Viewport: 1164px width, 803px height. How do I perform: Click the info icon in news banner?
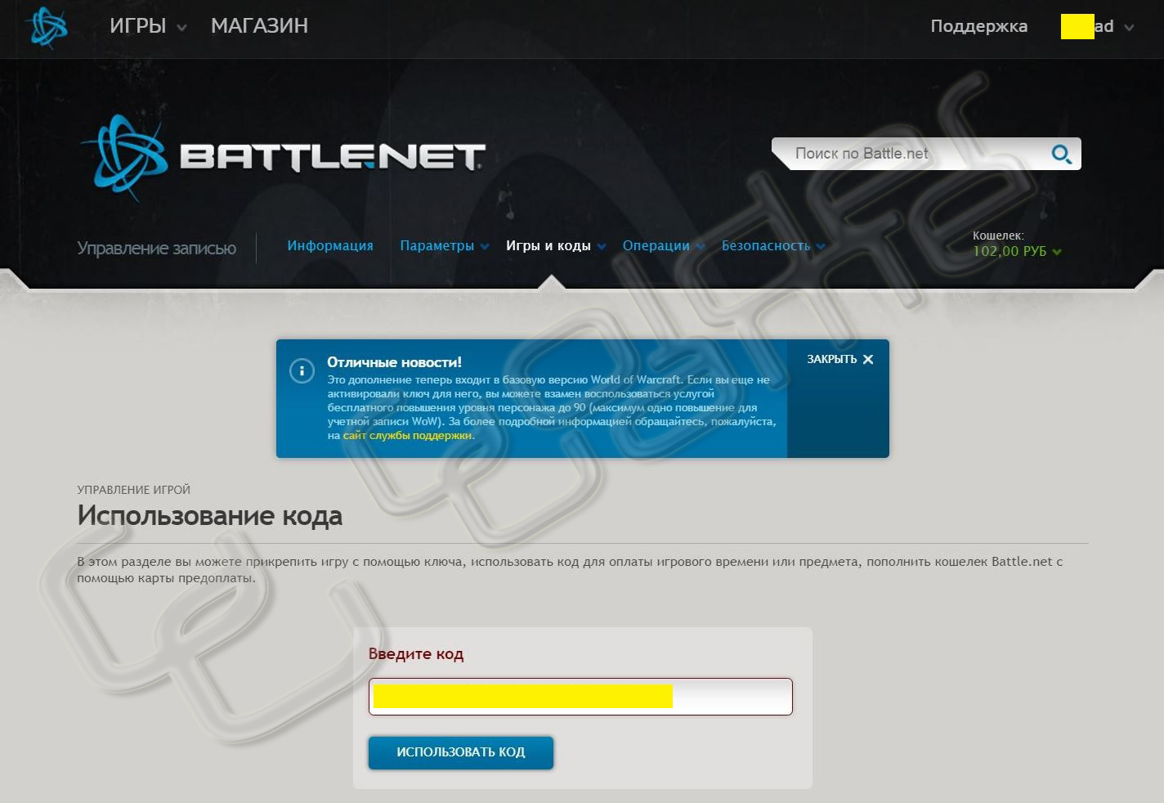pos(302,371)
